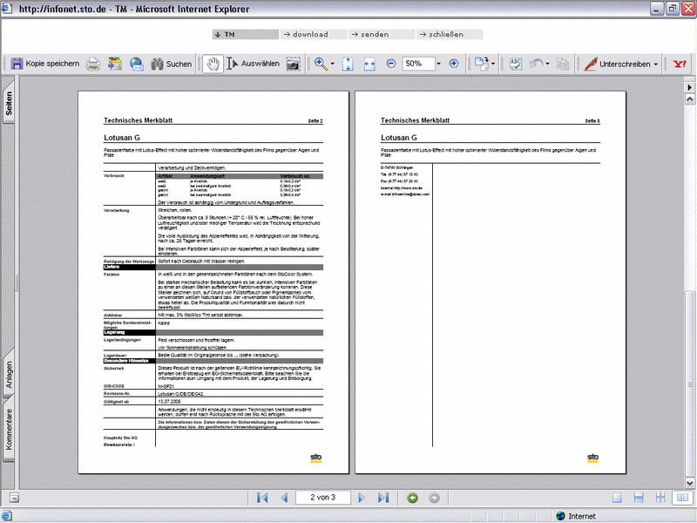Open the Seiten side panel tab
This screenshot has width=697, height=523.
point(9,103)
